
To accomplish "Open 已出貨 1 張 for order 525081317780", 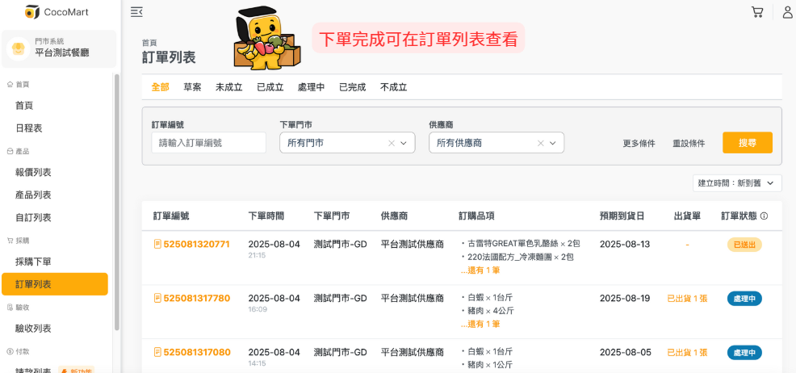I will tap(687, 299).
